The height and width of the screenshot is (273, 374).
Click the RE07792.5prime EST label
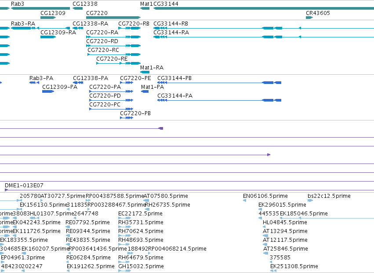tap(88, 222)
